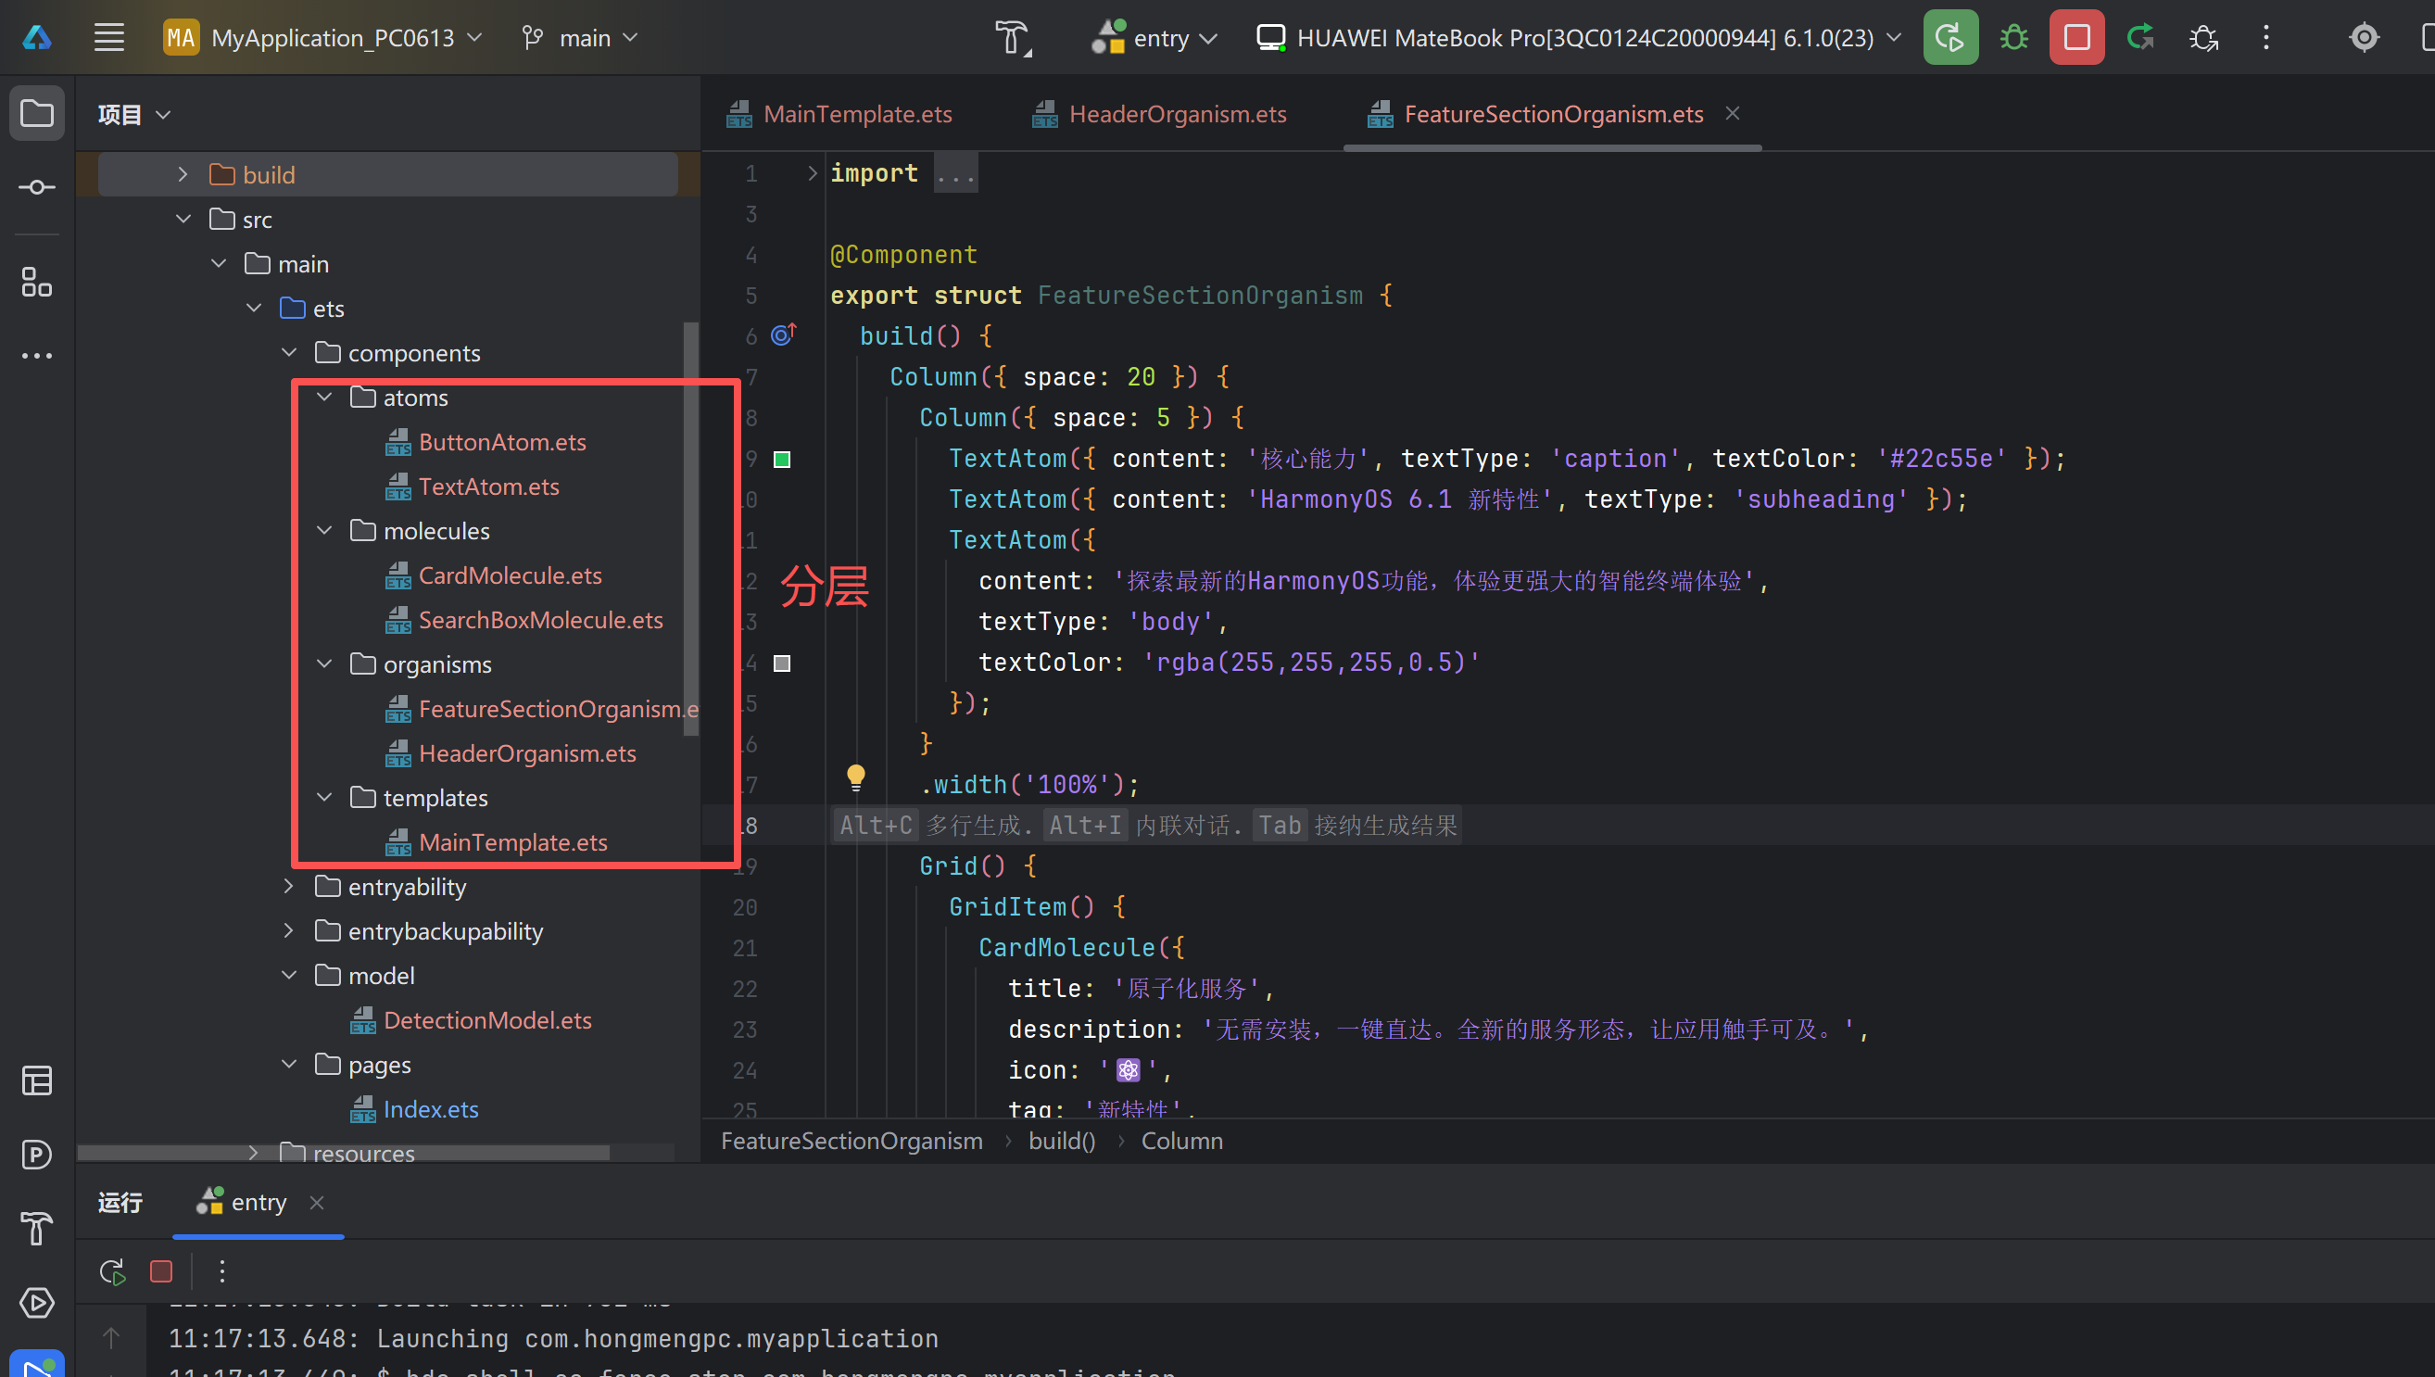Image resolution: width=2435 pixels, height=1377 pixels.
Task: Unfold the collapsed import block
Action: (x=812, y=173)
